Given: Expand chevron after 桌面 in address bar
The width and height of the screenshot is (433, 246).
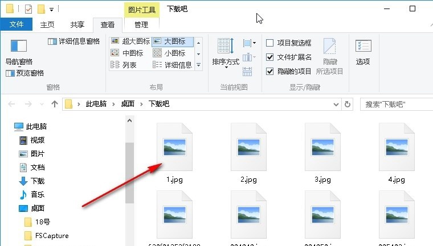Looking at the screenshot, I should pyautogui.click(x=141, y=104).
